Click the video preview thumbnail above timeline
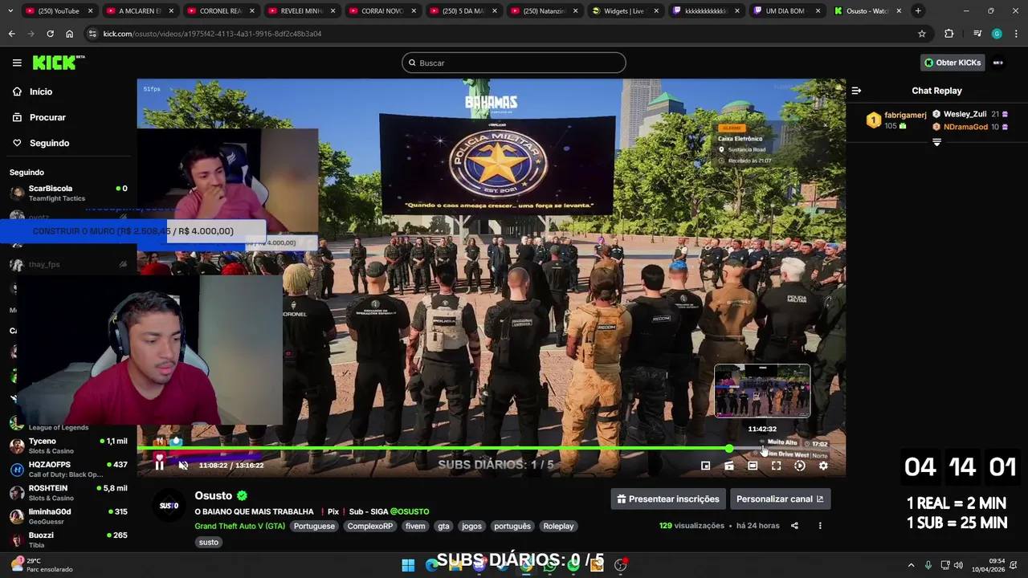The height and width of the screenshot is (578, 1028). click(762, 391)
